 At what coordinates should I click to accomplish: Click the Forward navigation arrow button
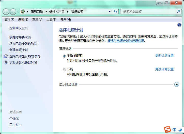tap(13, 12)
